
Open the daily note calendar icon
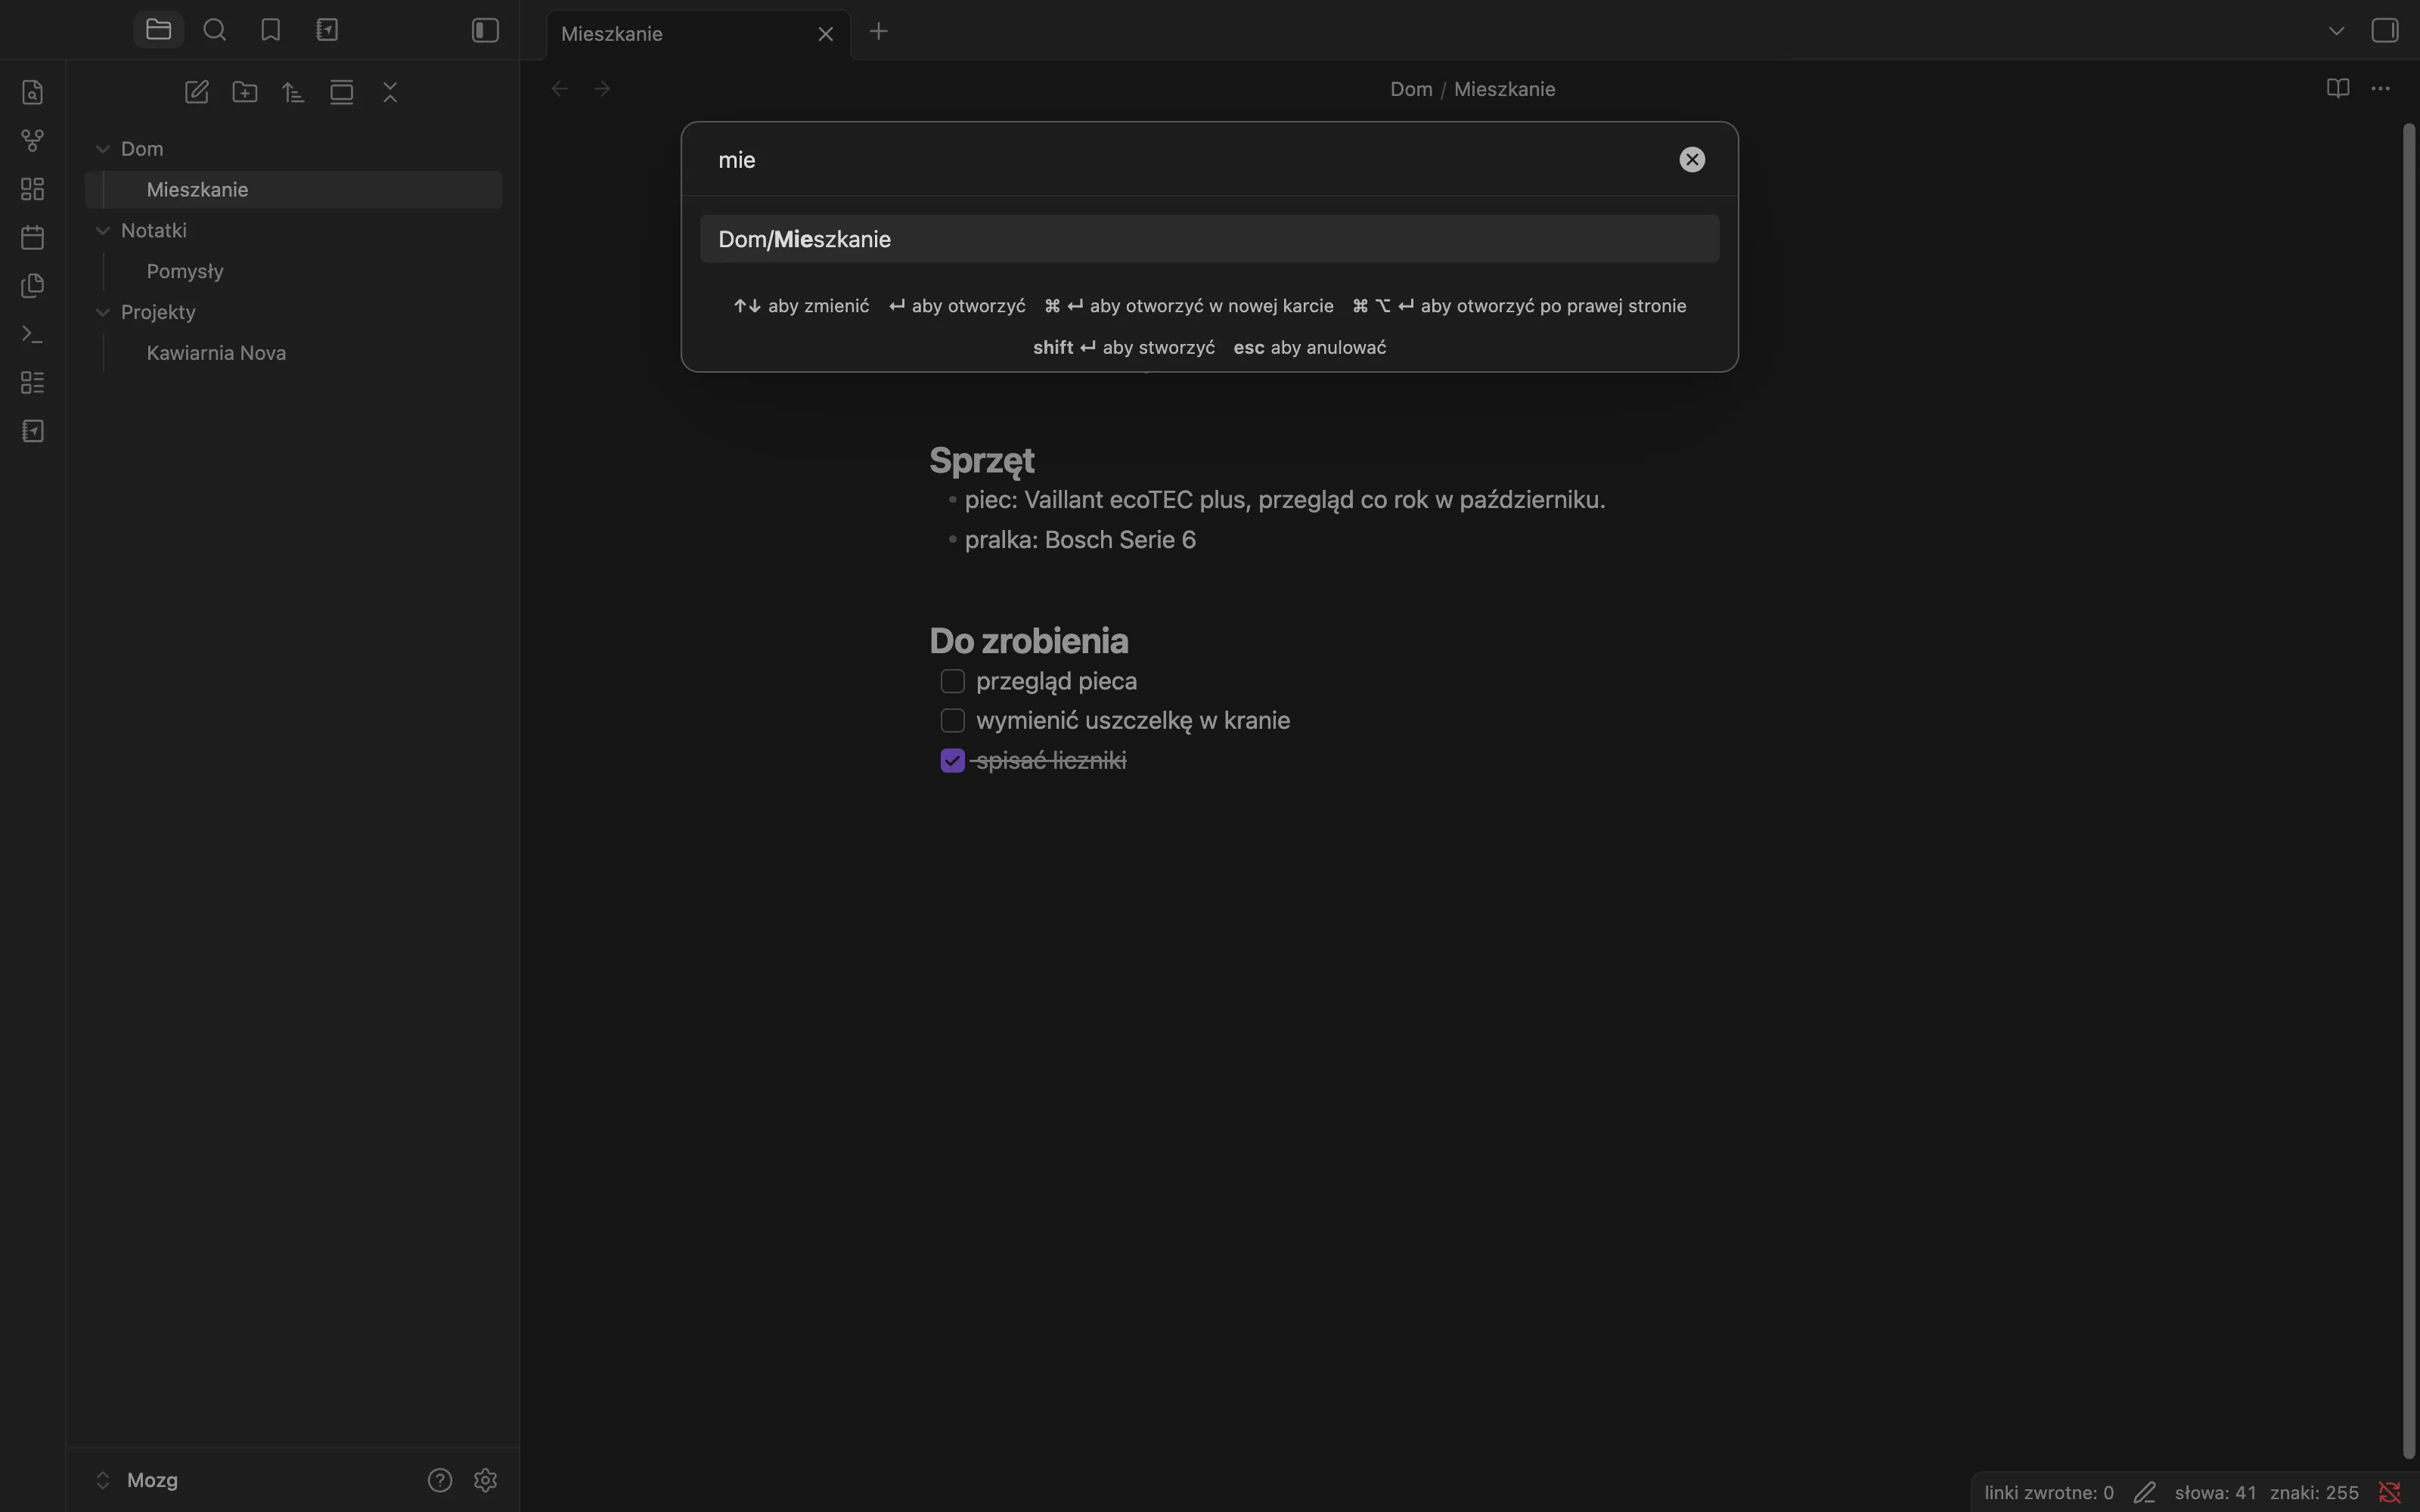click(x=32, y=238)
